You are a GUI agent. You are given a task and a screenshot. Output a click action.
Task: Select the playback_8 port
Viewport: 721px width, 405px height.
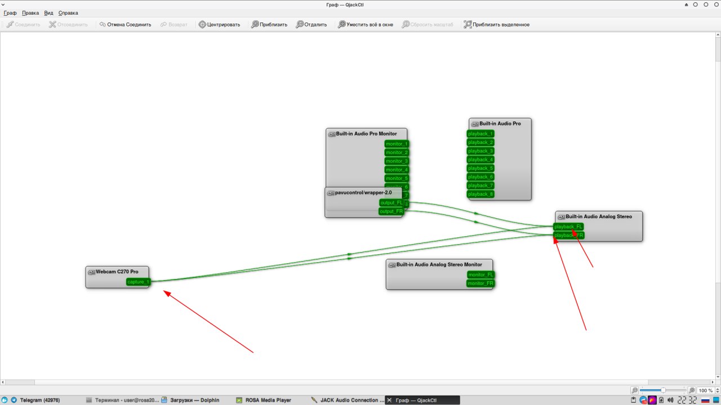480,194
